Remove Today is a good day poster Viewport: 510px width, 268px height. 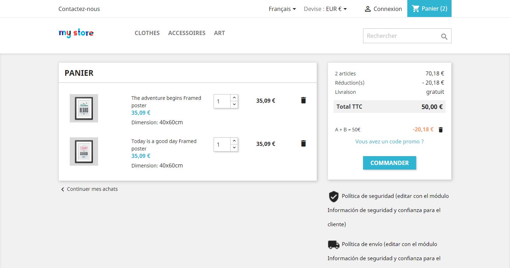coord(303,143)
